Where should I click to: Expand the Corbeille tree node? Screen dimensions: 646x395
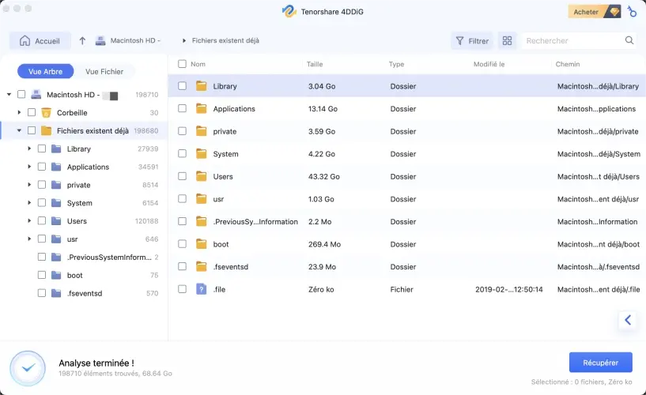click(x=19, y=113)
